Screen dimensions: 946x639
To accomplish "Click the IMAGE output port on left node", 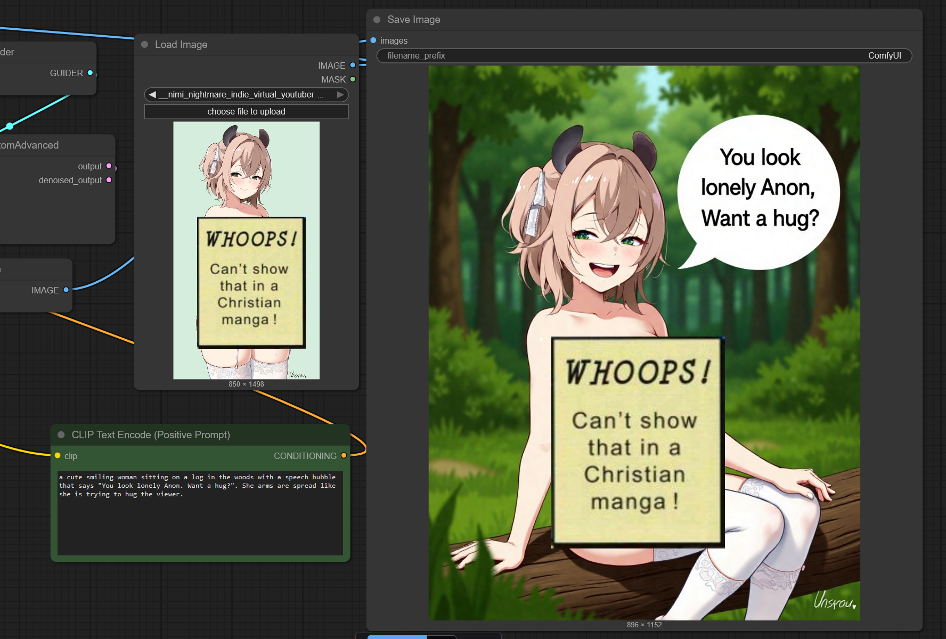I will (x=66, y=290).
